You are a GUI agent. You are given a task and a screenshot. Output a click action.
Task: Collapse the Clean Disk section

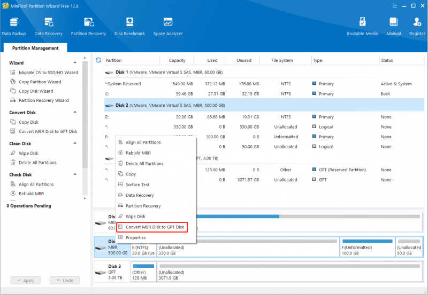click(x=75, y=143)
